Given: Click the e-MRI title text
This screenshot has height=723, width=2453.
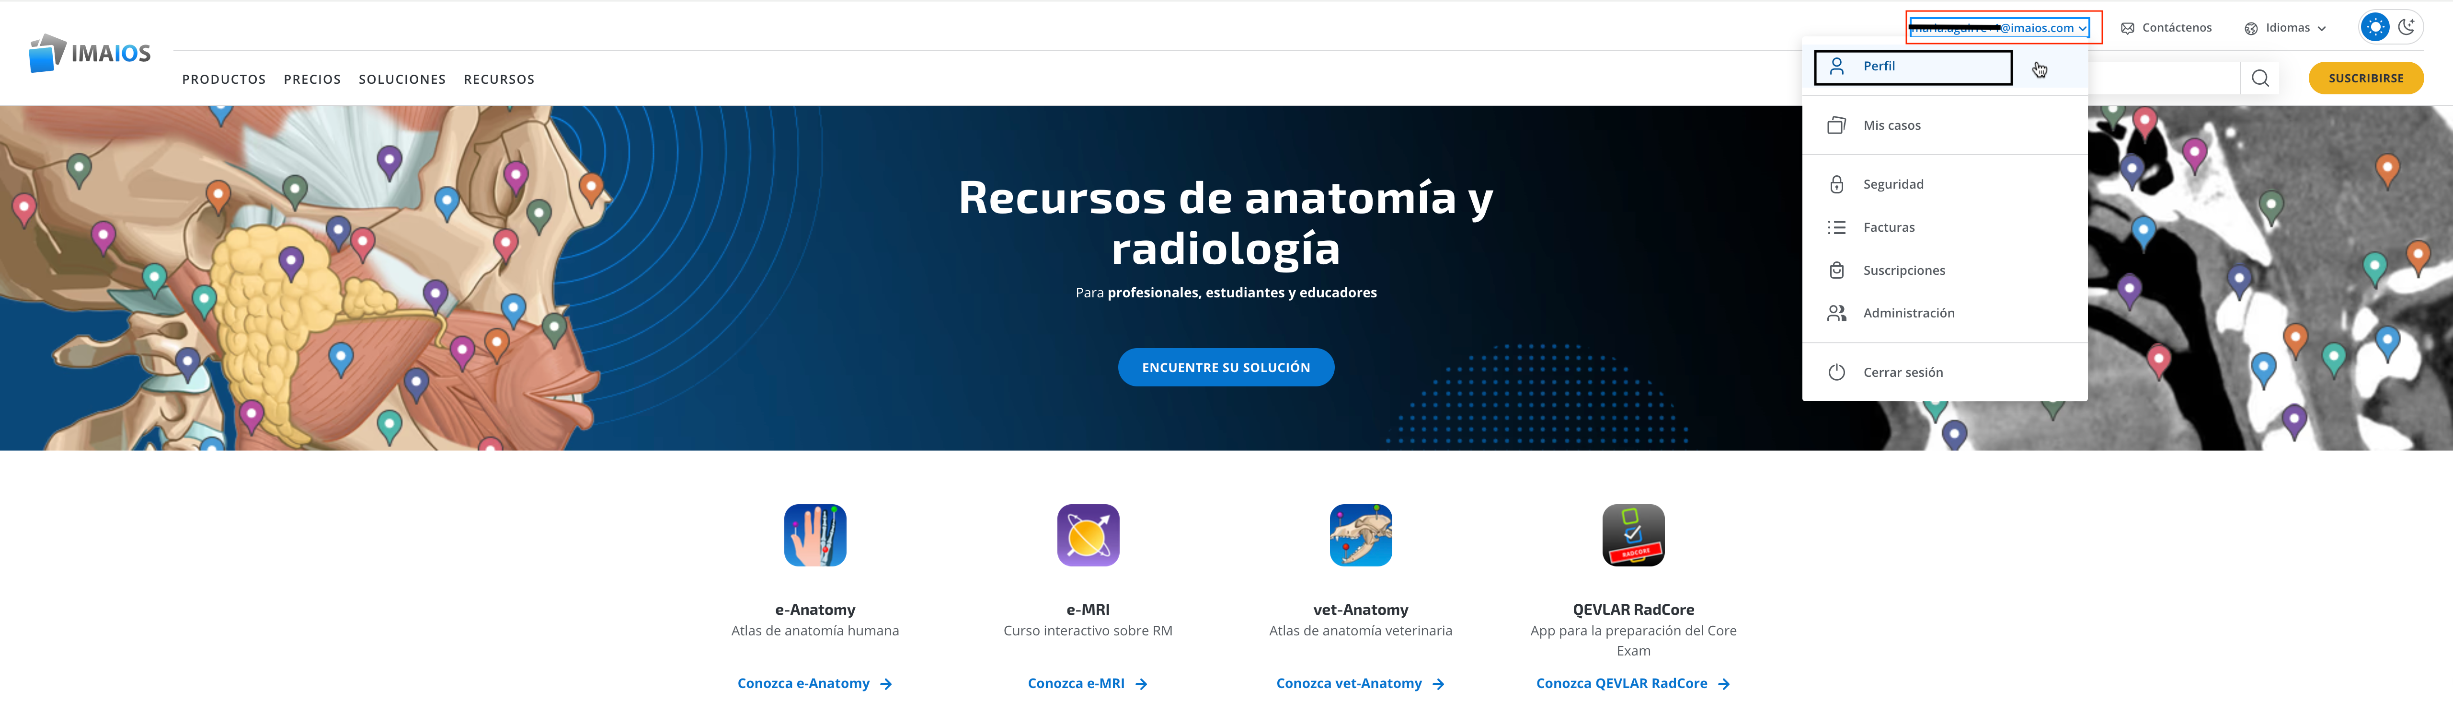Looking at the screenshot, I should [x=1088, y=610].
